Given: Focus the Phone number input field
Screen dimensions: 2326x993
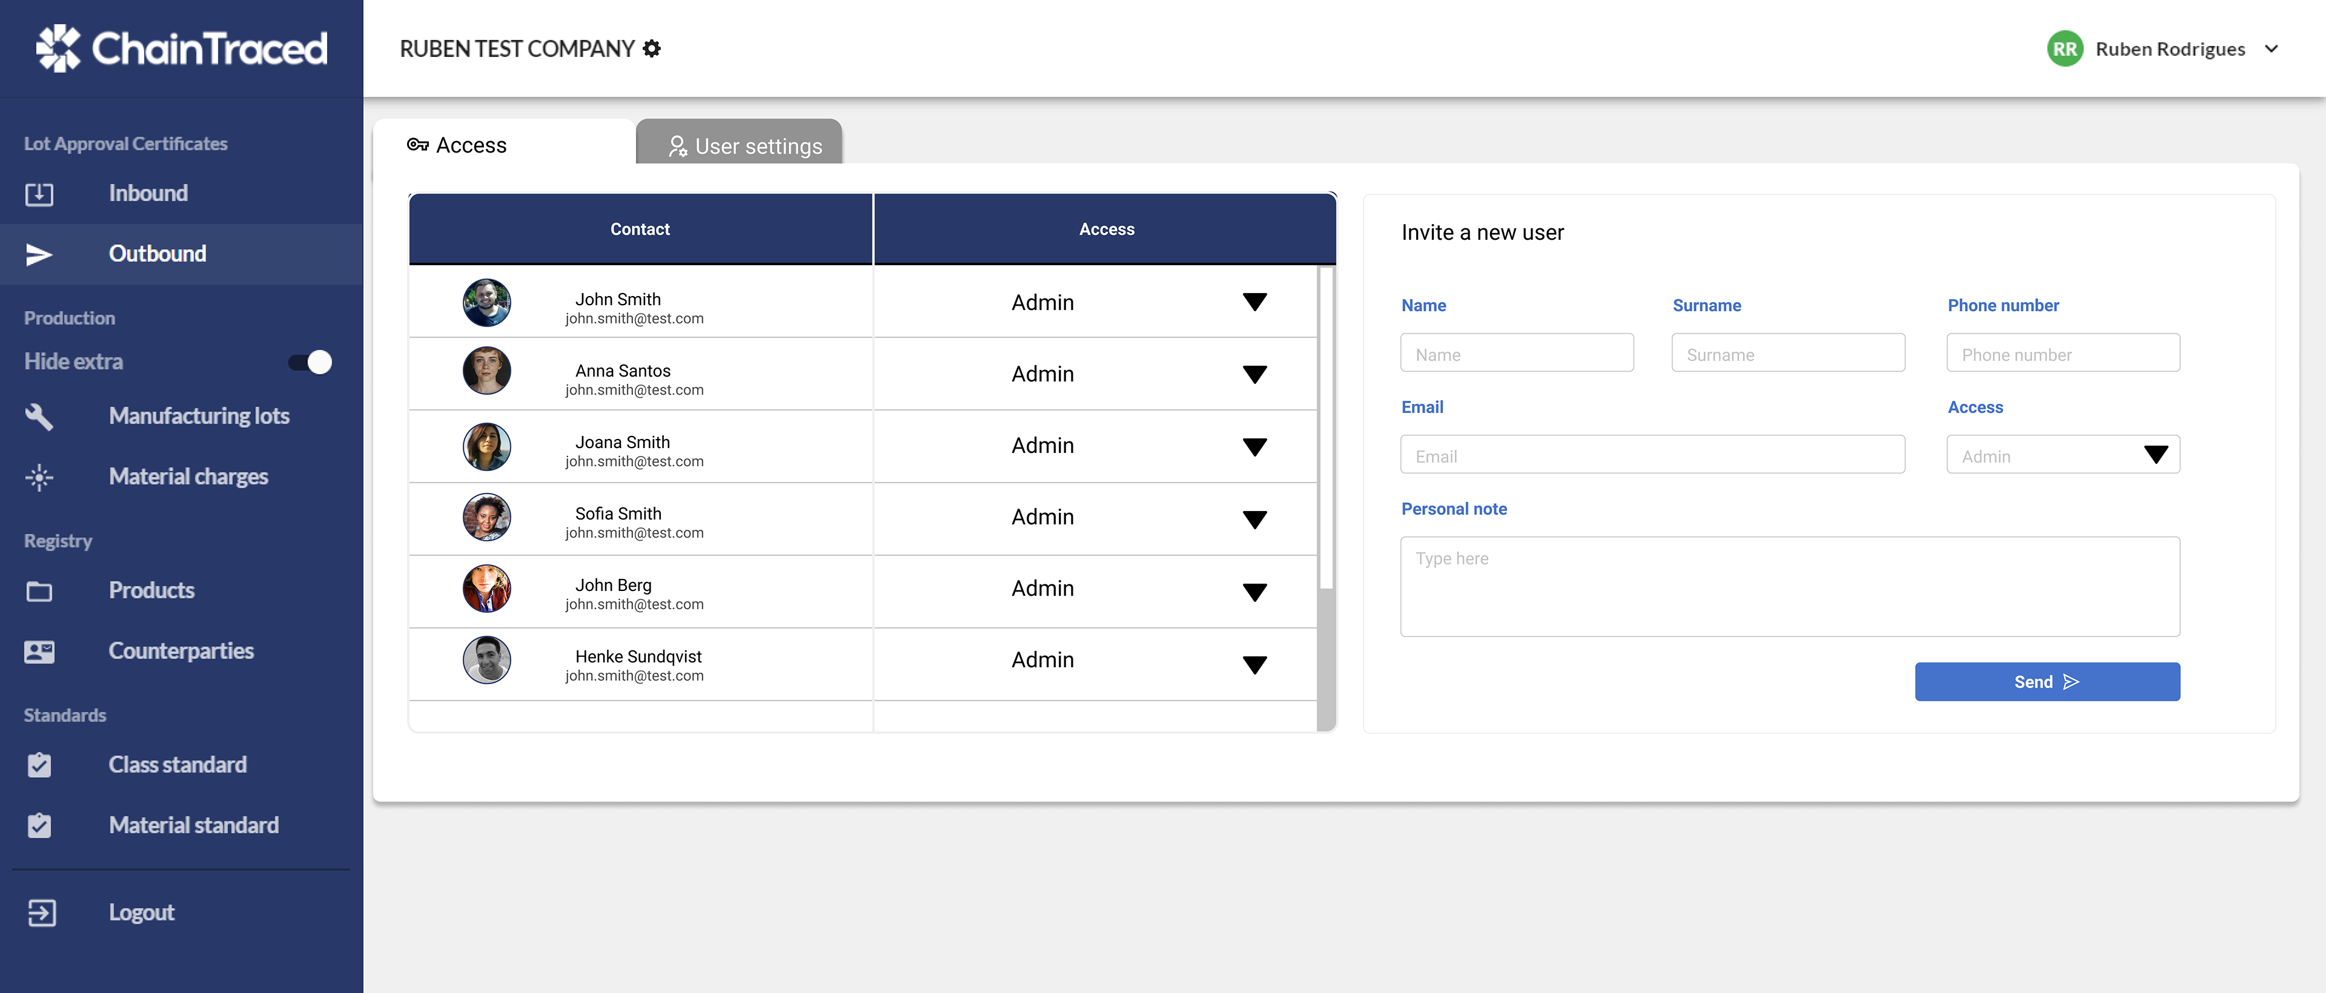Looking at the screenshot, I should (2063, 353).
